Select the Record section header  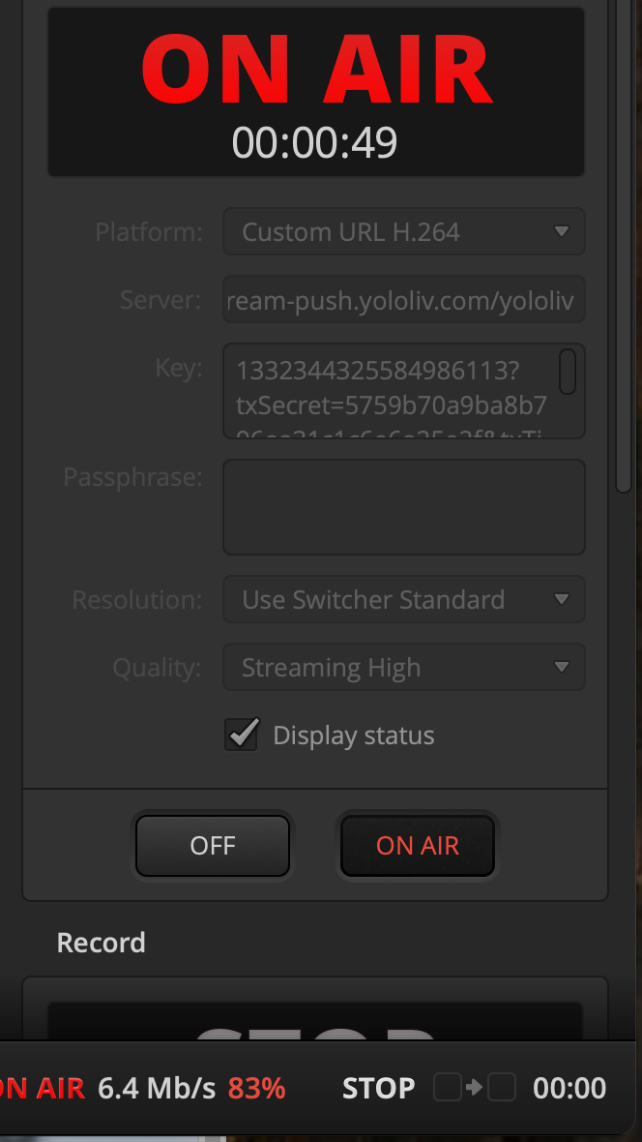coord(102,943)
